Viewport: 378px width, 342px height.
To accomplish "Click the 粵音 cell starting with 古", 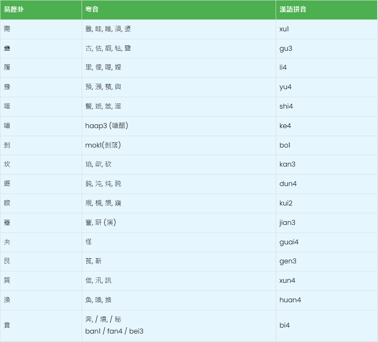I will (x=179, y=49).
